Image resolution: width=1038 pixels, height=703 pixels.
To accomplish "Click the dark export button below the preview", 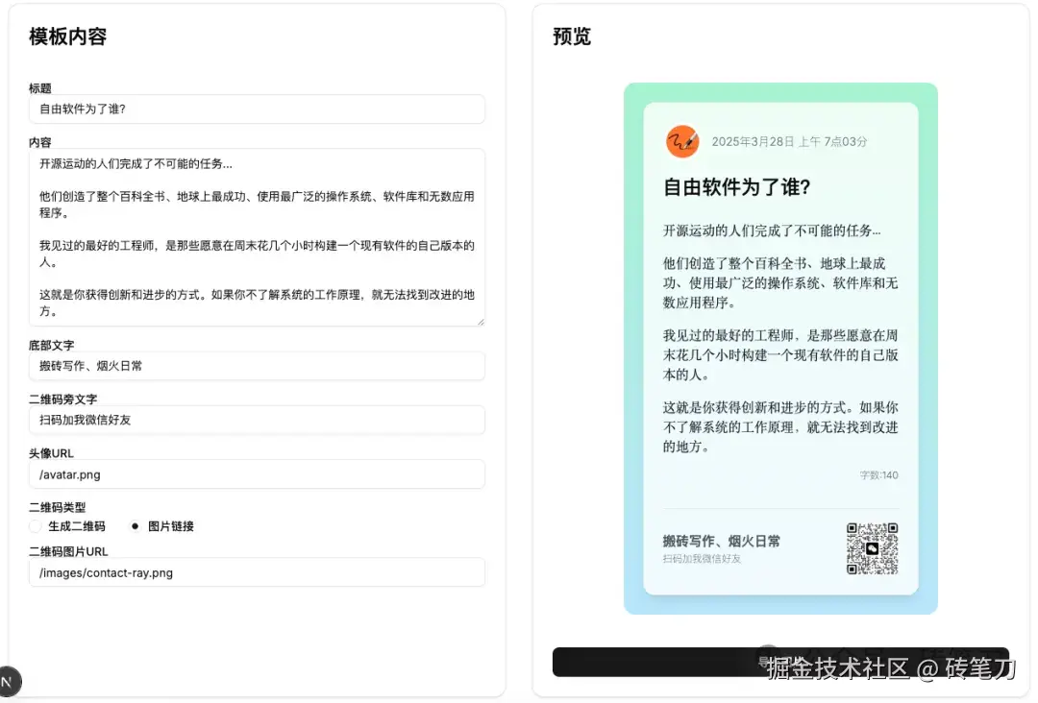I will (x=780, y=660).
